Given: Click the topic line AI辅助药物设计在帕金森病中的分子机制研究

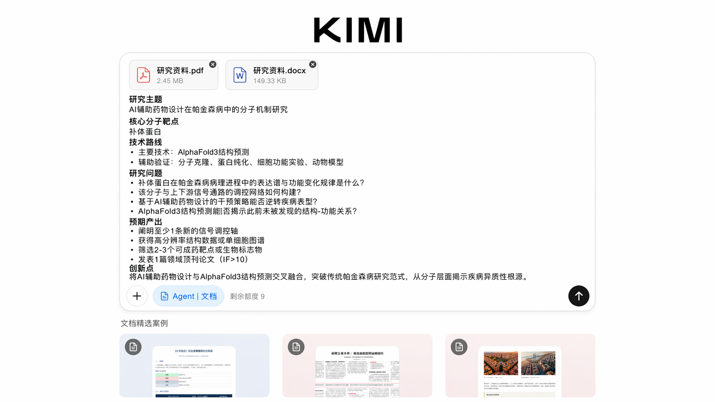Looking at the screenshot, I should [208, 110].
